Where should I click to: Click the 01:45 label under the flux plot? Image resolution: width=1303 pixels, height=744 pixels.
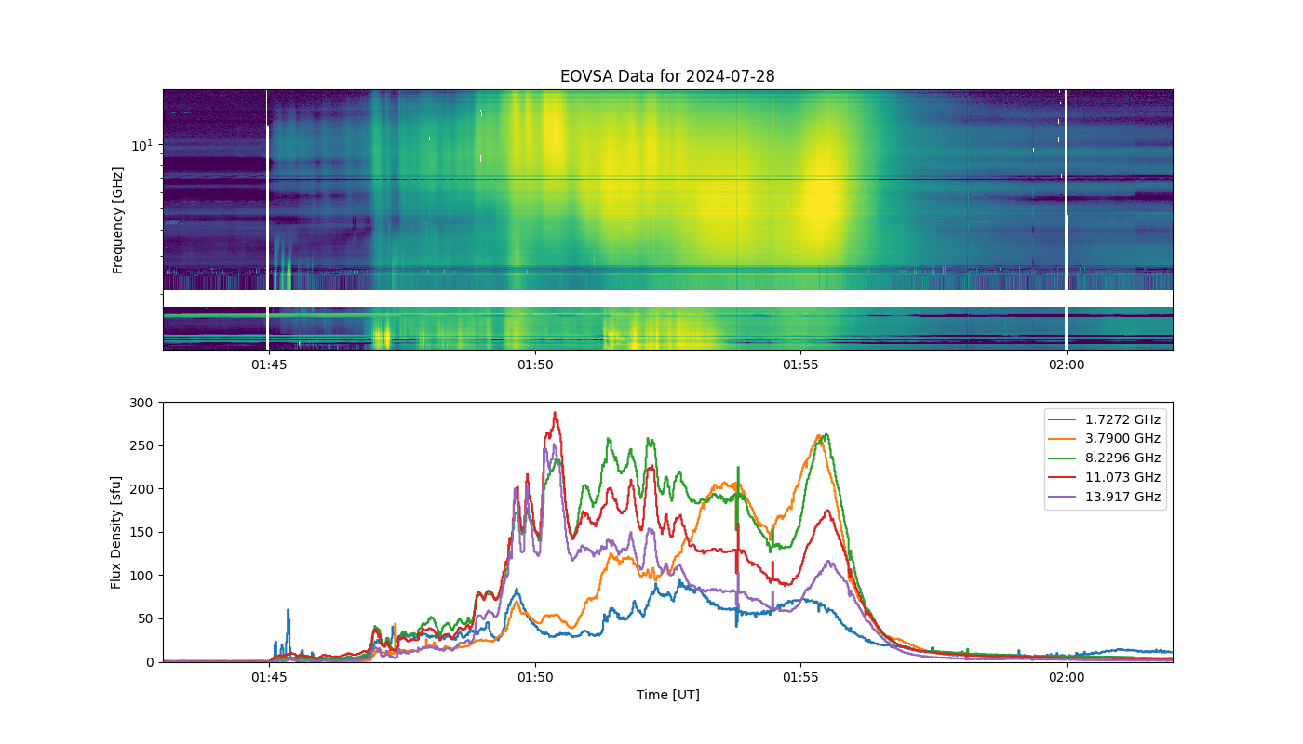269,677
